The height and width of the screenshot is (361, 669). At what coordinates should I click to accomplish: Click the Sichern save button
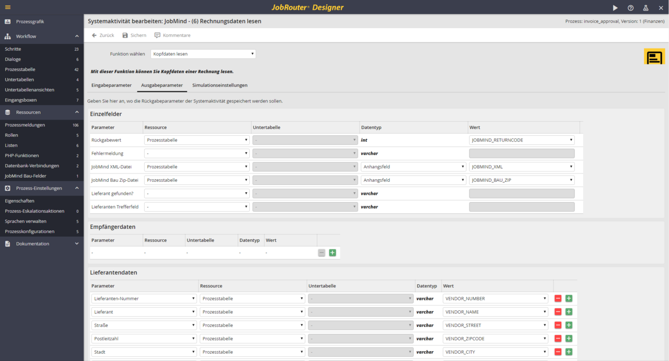click(134, 36)
